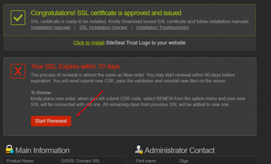Image resolution: width=271 pixels, height=164 pixels.
Task: Click the red X expiration icon
Action: click(18, 71)
